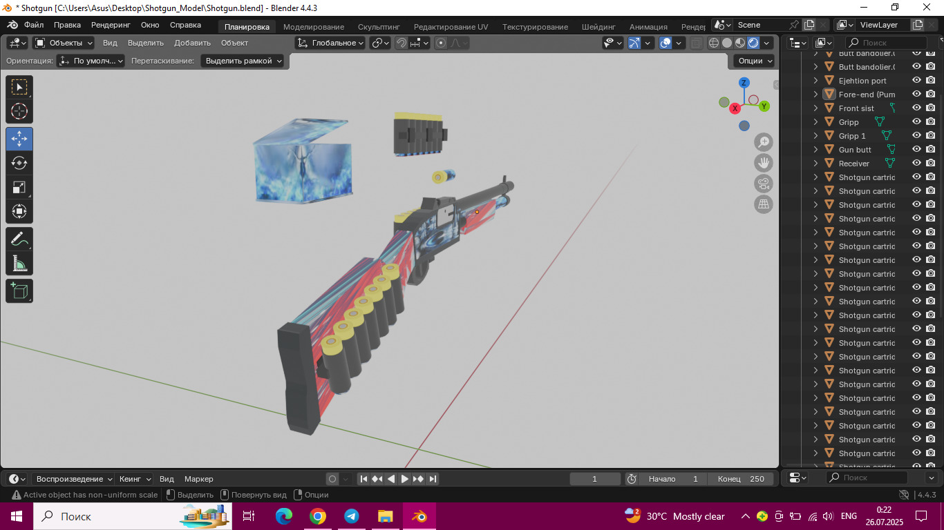Select the Transform tool

pyautogui.click(x=19, y=211)
